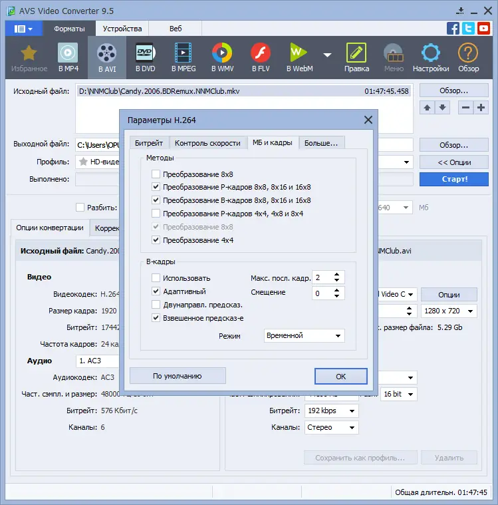Uncheck Преобразование 4x4 checkbox
The height and width of the screenshot is (505, 498).
coord(156,240)
